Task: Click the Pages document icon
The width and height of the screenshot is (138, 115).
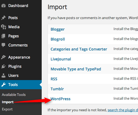Action: tap(3, 36)
